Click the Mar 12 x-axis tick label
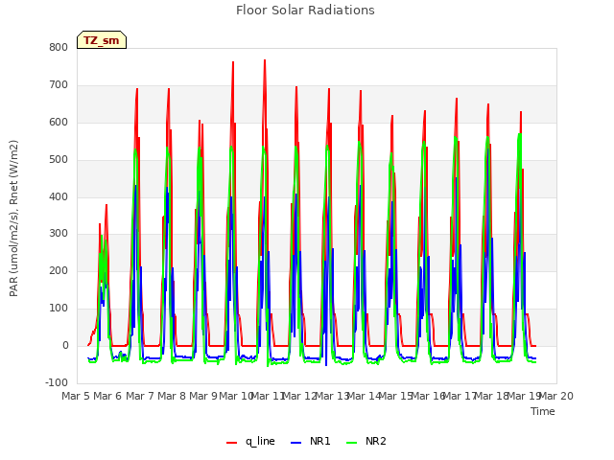This screenshot has height=460, width=614. tap(300, 396)
